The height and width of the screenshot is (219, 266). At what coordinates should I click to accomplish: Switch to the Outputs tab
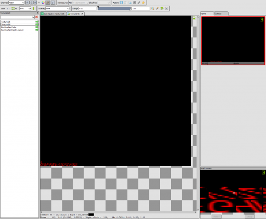click(x=221, y=13)
